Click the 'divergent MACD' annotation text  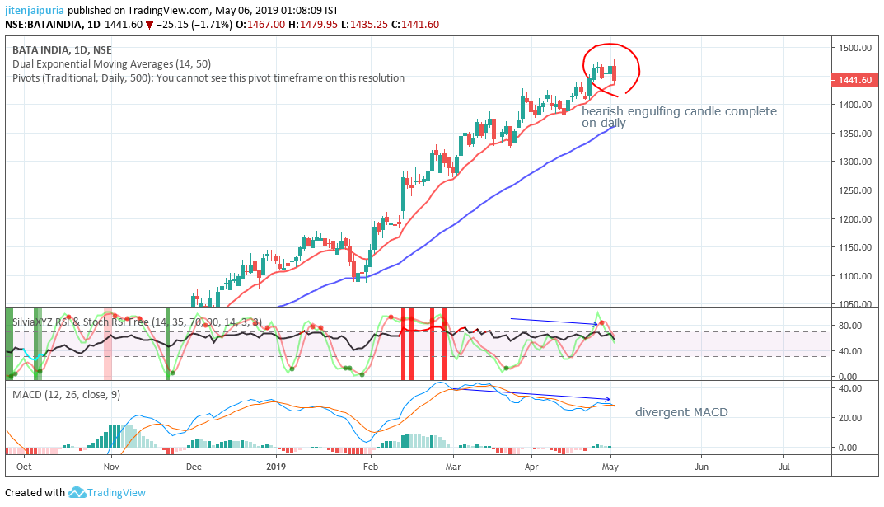pos(681,412)
